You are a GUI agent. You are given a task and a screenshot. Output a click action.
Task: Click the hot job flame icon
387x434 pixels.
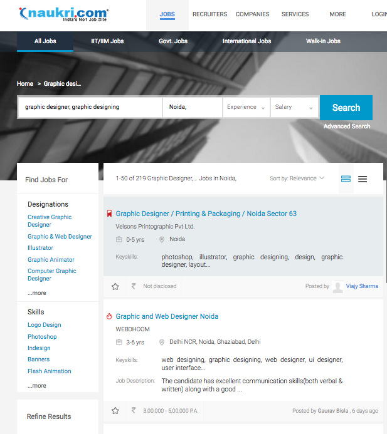[x=110, y=317]
